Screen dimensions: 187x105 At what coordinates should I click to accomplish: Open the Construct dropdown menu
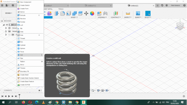tap(116, 17)
